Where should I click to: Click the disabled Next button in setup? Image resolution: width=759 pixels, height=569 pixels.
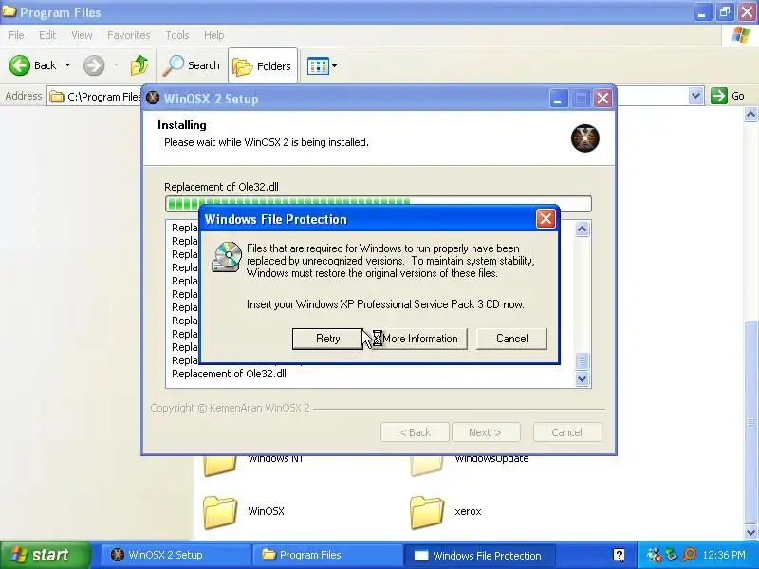click(485, 432)
